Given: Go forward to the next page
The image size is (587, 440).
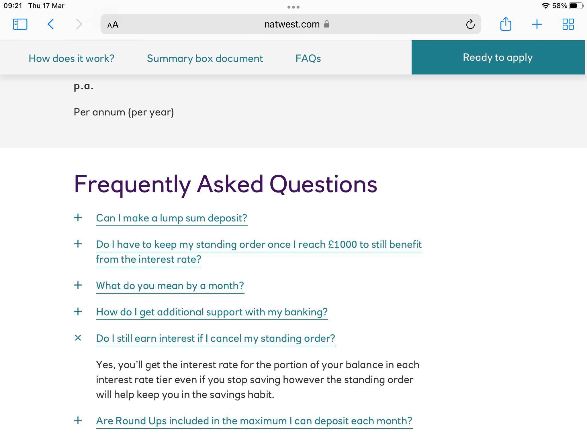Looking at the screenshot, I should coord(79,24).
